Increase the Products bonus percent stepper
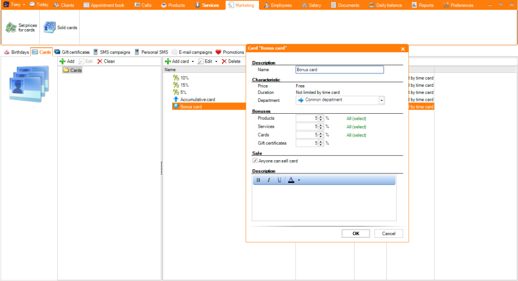The width and height of the screenshot is (518, 281). pos(321,116)
